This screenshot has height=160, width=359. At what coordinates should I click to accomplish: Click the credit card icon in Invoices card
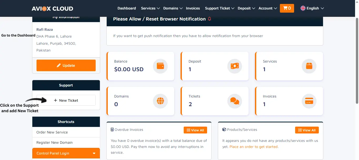[x=309, y=101]
